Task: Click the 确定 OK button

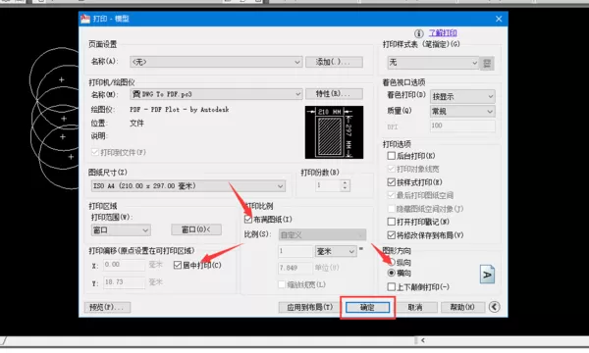Action: (x=367, y=308)
